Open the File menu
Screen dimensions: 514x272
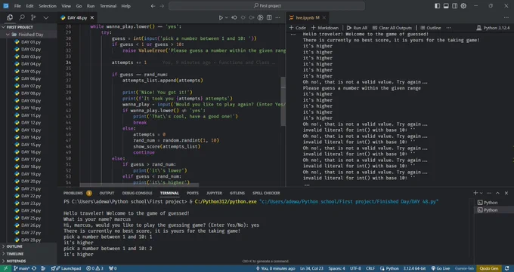pyautogui.click(x=17, y=6)
